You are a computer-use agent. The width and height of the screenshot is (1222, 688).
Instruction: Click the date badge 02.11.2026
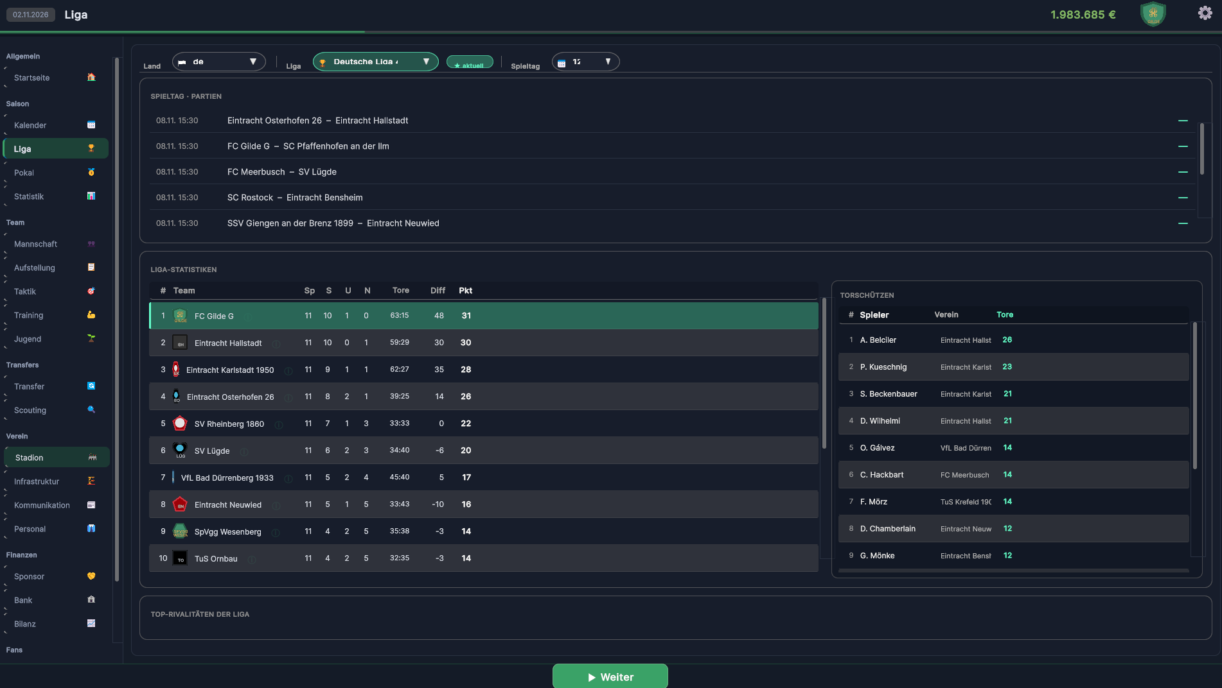30,15
